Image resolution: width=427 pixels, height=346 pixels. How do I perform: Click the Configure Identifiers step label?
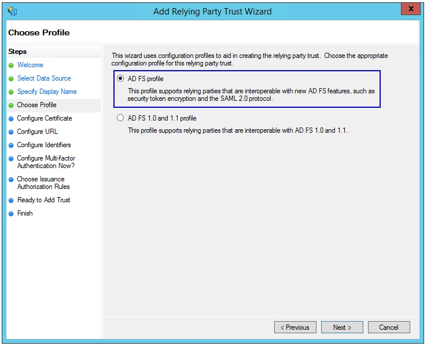[x=44, y=145]
